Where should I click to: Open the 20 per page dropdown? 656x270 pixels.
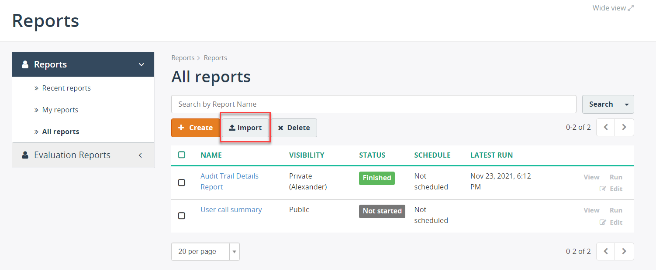(x=205, y=252)
